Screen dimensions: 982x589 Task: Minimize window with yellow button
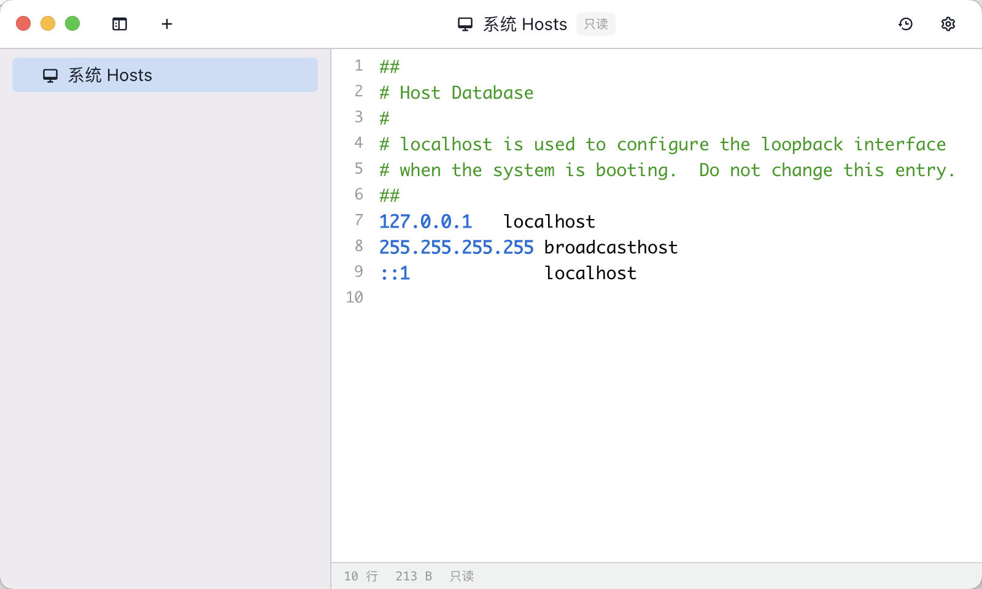48,23
